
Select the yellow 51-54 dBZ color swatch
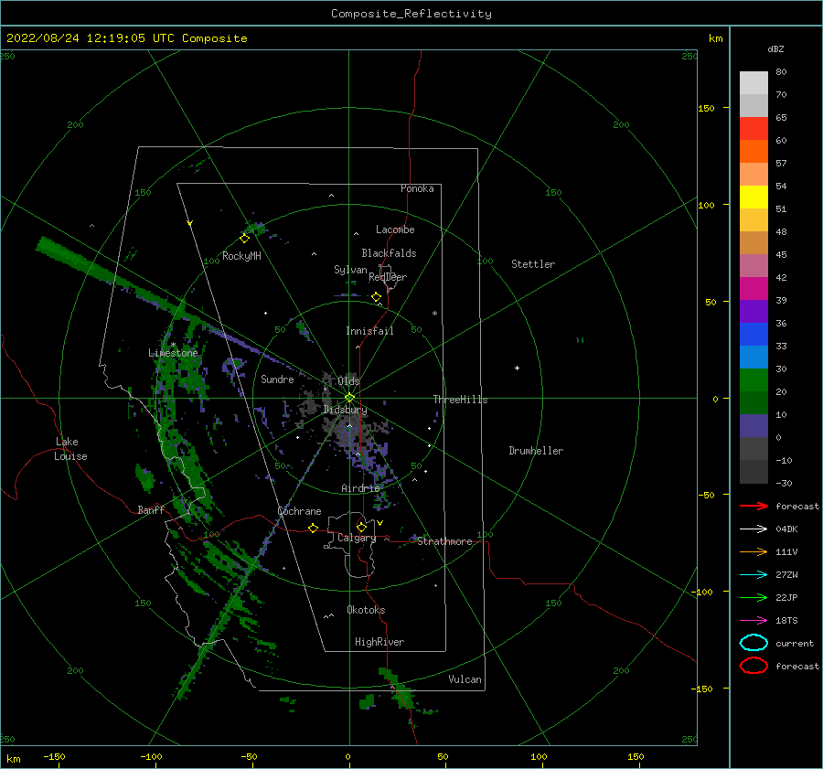[754, 198]
